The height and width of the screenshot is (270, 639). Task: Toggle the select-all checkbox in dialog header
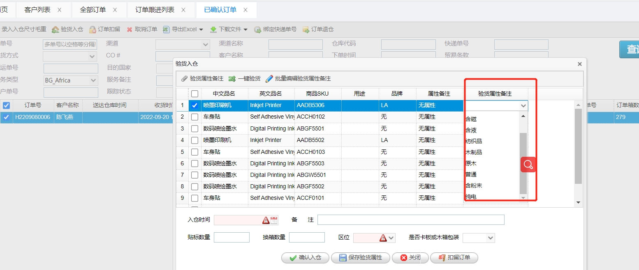coord(195,94)
